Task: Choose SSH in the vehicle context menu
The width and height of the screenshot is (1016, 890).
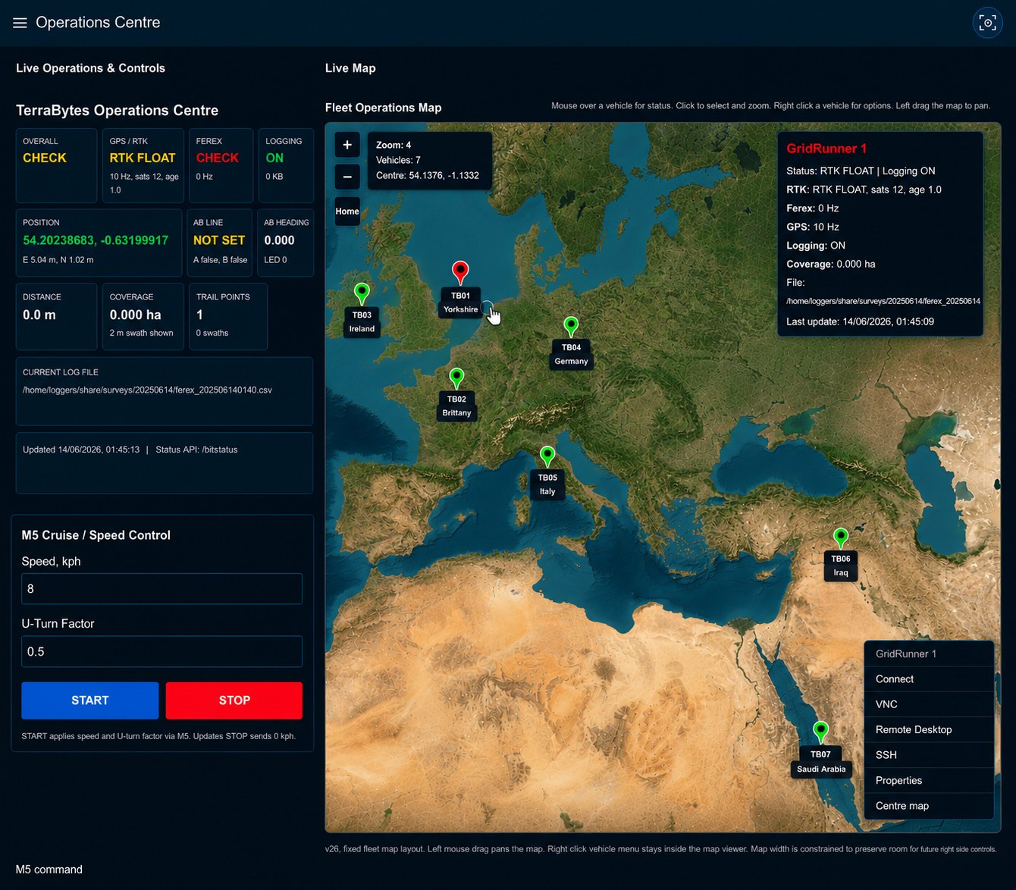Action: 929,755
